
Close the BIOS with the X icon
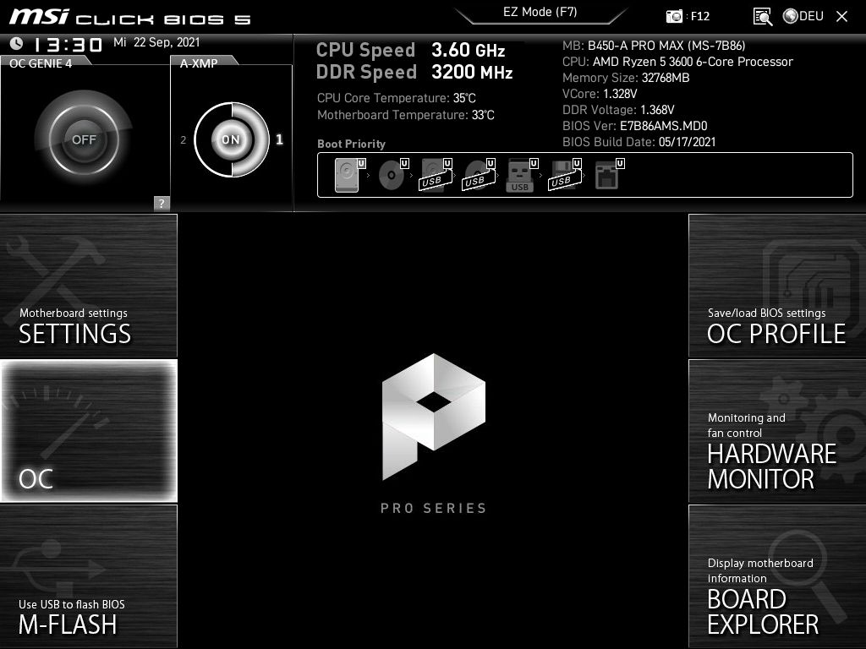(x=841, y=17)
